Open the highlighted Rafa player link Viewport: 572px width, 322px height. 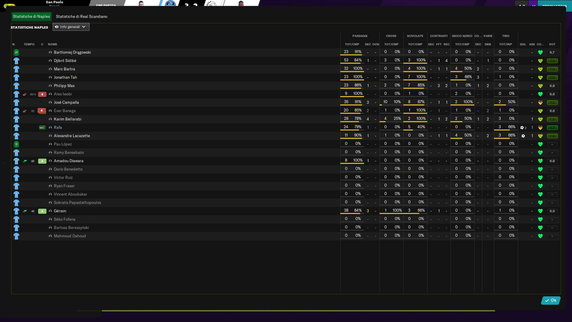(x=58, y=127)
